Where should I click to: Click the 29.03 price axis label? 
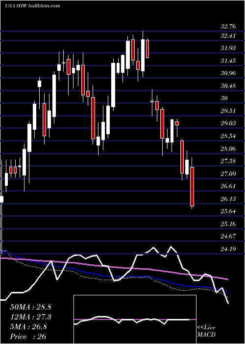click(228, 123)
